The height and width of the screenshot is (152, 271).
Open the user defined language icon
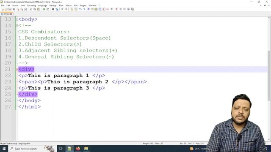[92, 9]
